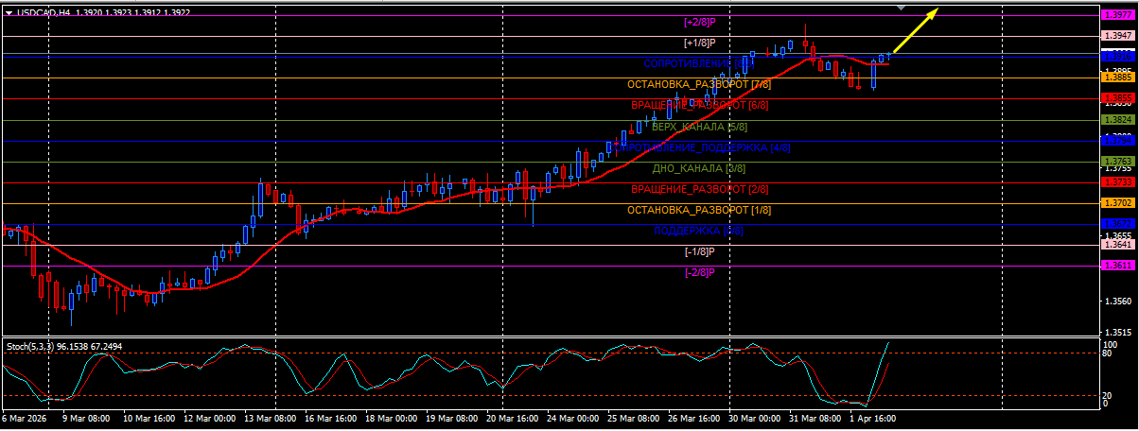Select the USDCAD,H4 chart title text

tap(44, 12)
